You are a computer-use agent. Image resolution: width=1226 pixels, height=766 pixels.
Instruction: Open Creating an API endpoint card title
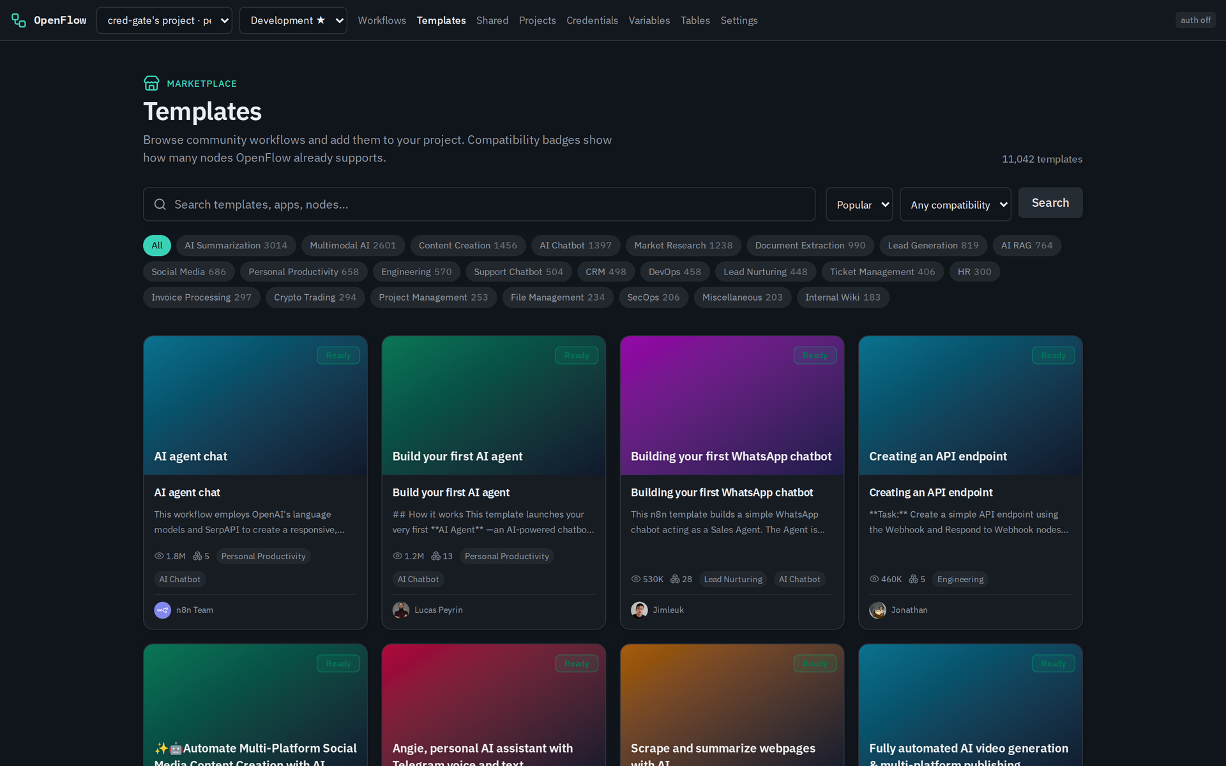pos(931,492)
